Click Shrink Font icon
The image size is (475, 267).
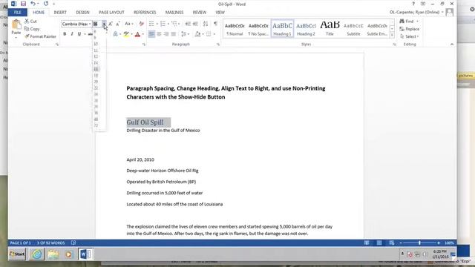[118, 24]
